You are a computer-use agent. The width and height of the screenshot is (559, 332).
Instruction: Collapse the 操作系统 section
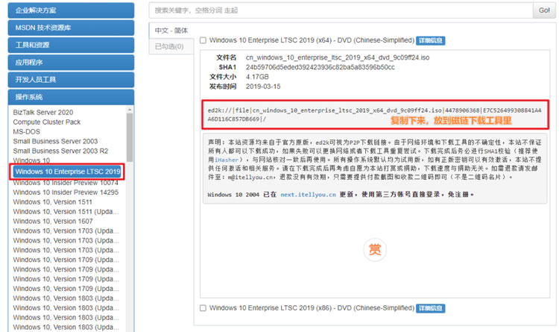tap(71, 97)
